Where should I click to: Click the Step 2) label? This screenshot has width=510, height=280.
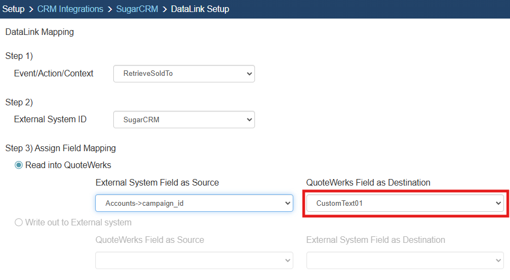(x=19, y=102)
